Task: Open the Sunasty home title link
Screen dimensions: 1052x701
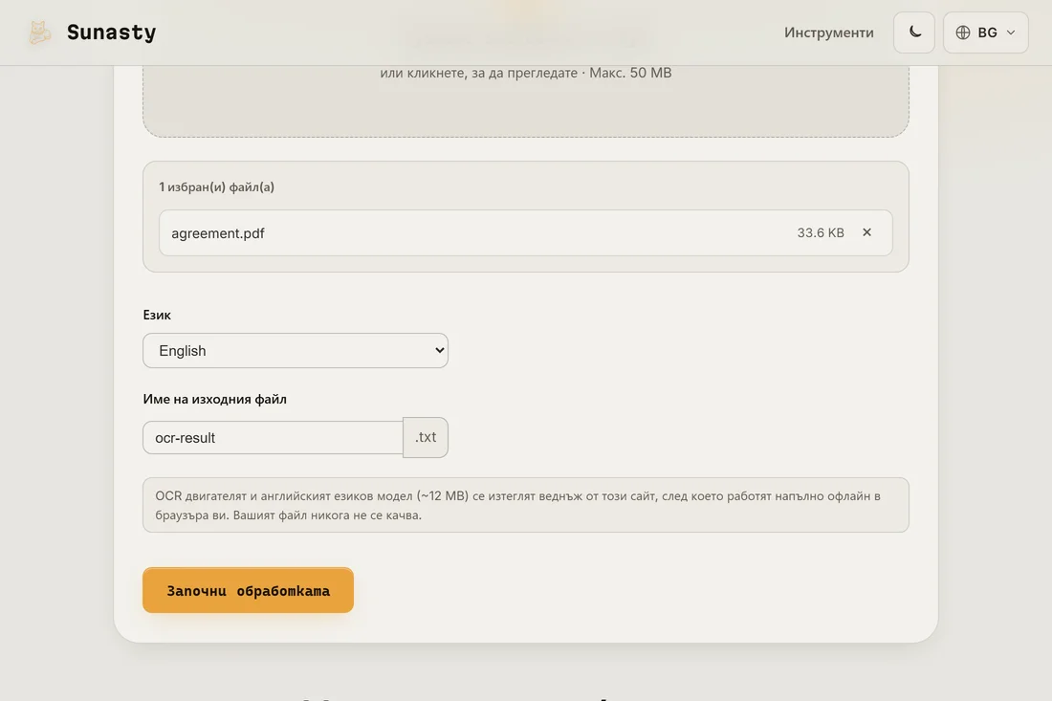Action: point(111,33)
